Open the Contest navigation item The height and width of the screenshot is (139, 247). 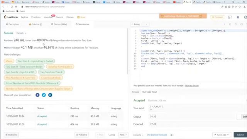point(59,17)
